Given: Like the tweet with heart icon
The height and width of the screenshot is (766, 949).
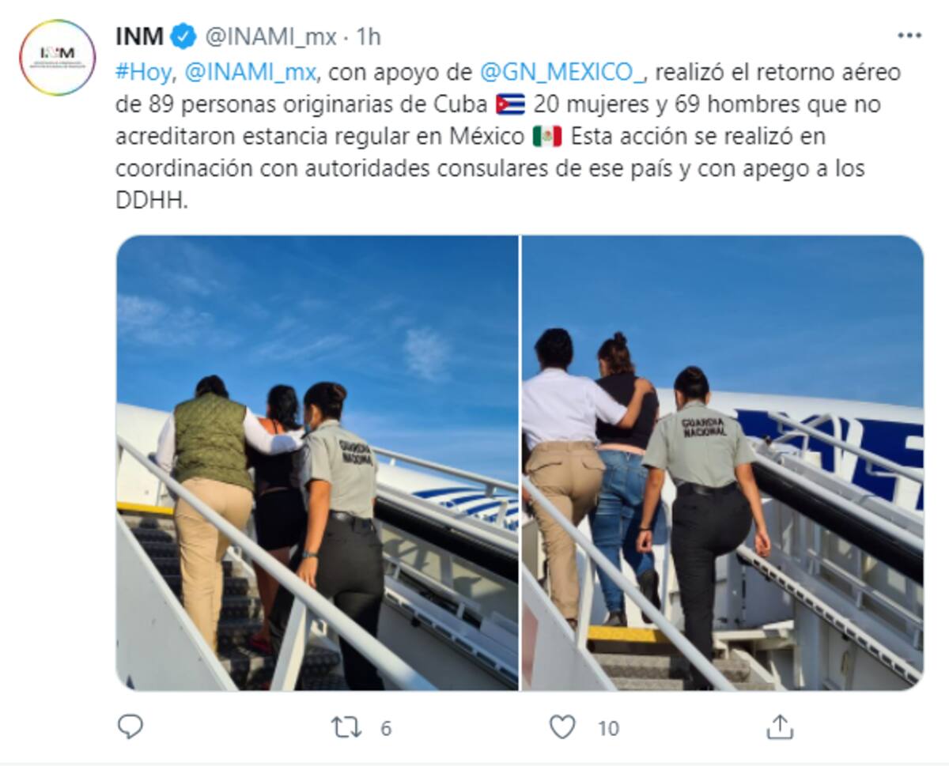Looking at the screenshot, I should pyautogui.click(x=562, y=727).
